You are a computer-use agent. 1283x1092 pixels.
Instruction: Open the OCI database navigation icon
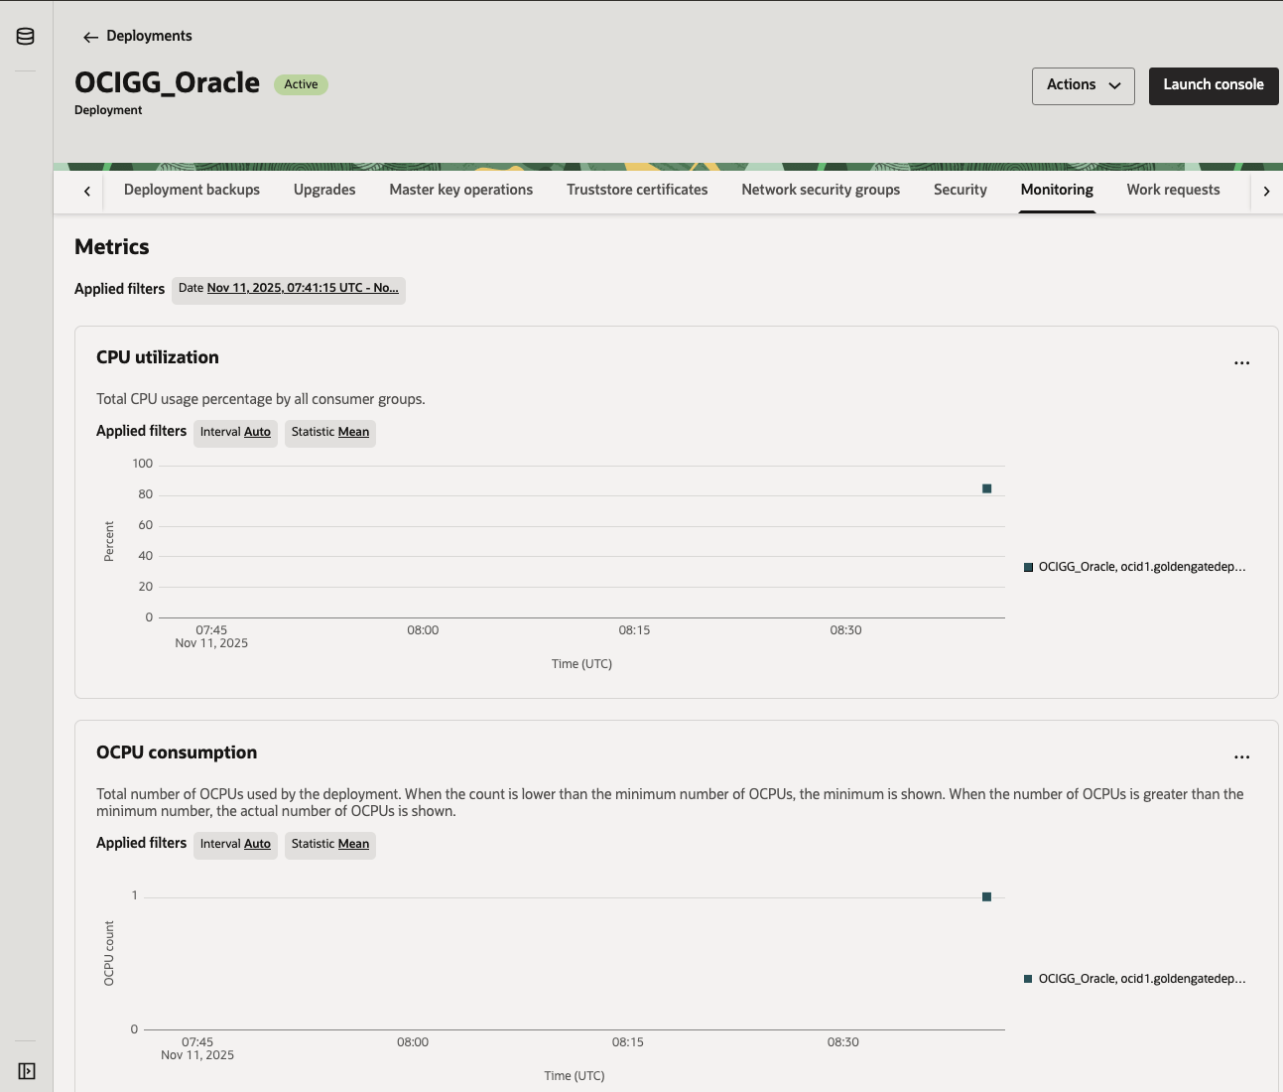pos(25,36)
